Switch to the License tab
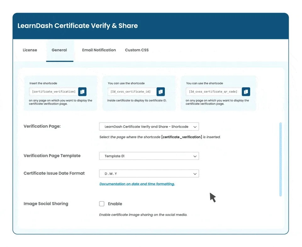 30,50
